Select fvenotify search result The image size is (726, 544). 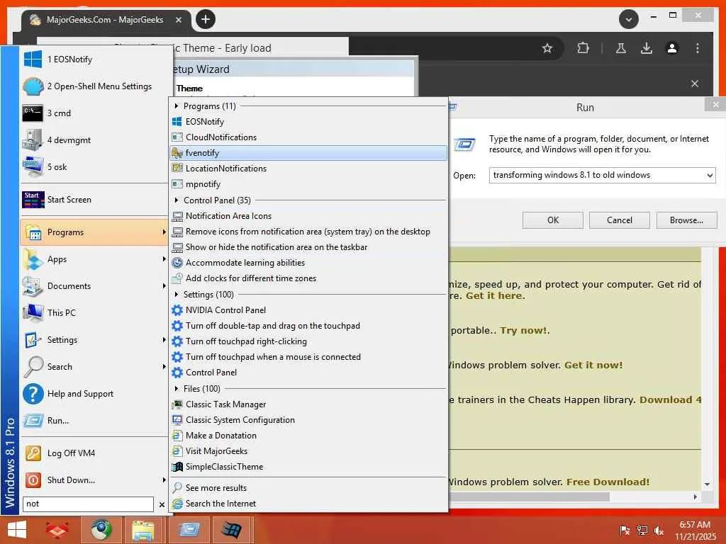(308, 153)
